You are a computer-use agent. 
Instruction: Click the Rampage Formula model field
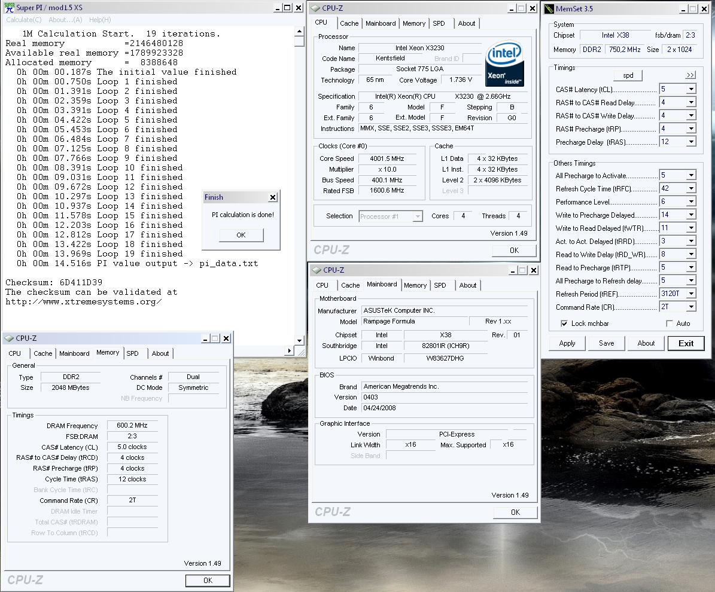click(415, 321)
